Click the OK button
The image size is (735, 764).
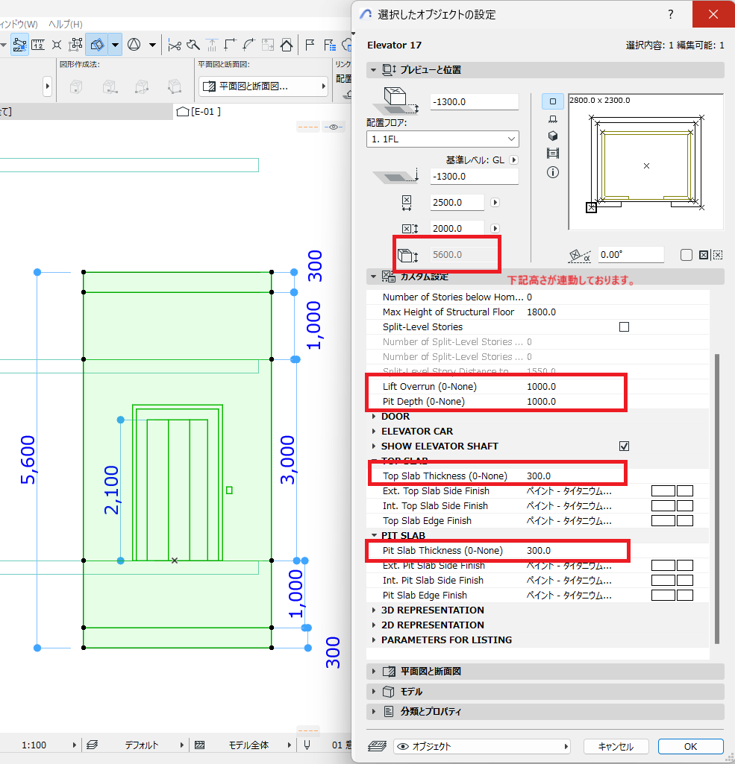pyautogui.click(x=690, y=746)
